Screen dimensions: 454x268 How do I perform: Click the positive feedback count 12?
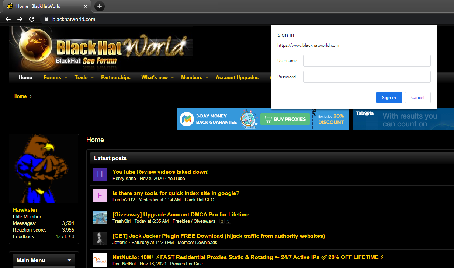[x=58, y=236]
